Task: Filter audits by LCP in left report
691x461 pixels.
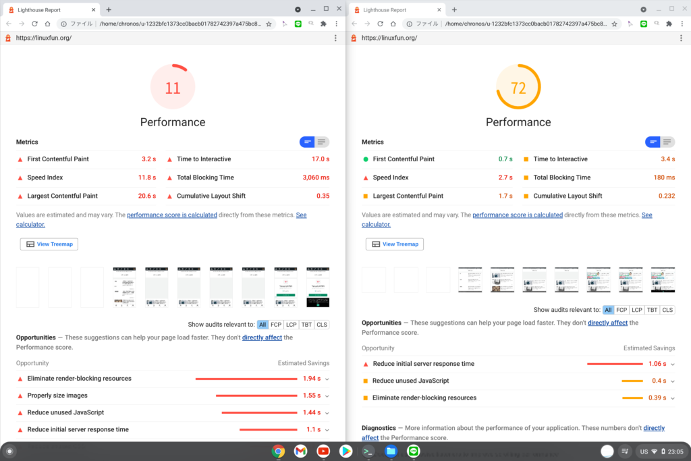Action: click(x=292, y=325)
